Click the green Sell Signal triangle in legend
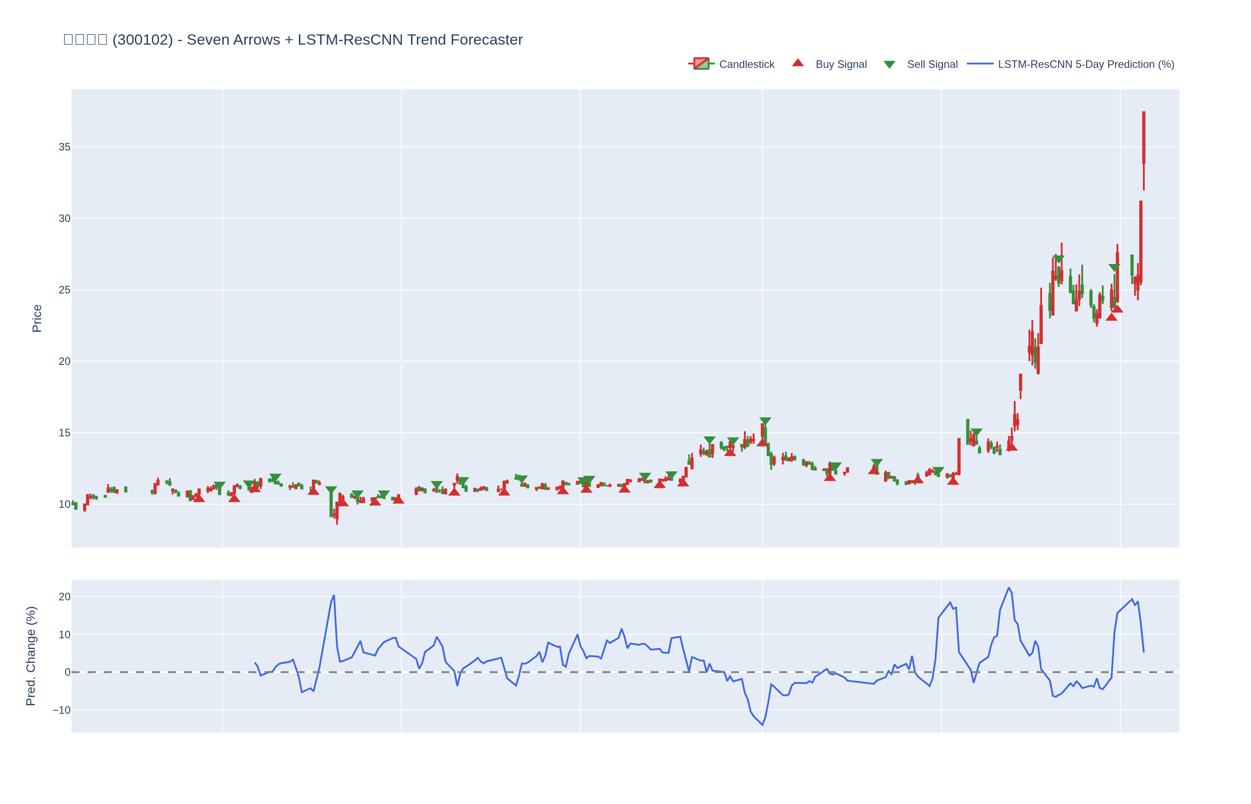This screenshot has height=804, width=1251. tap(889, 65)
